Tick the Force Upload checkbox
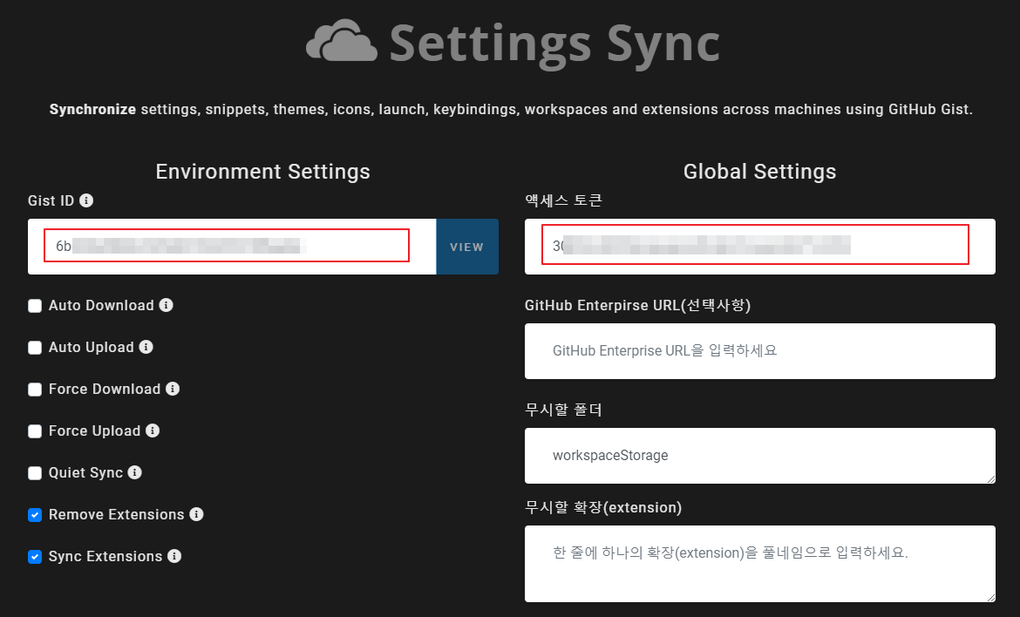 tap(35, 431)
